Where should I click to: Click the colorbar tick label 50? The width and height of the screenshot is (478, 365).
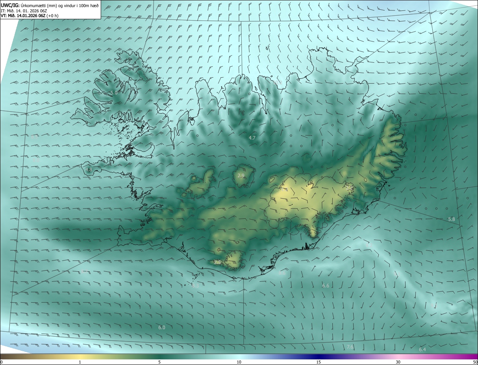tap(475, 362)
